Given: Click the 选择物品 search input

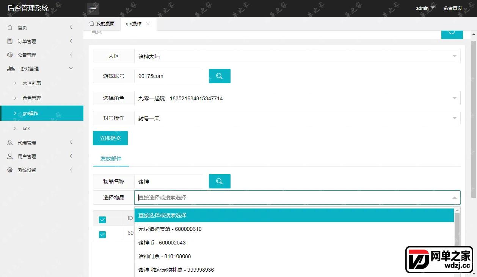Looking at the screenshot, I should tap(297, 198).
